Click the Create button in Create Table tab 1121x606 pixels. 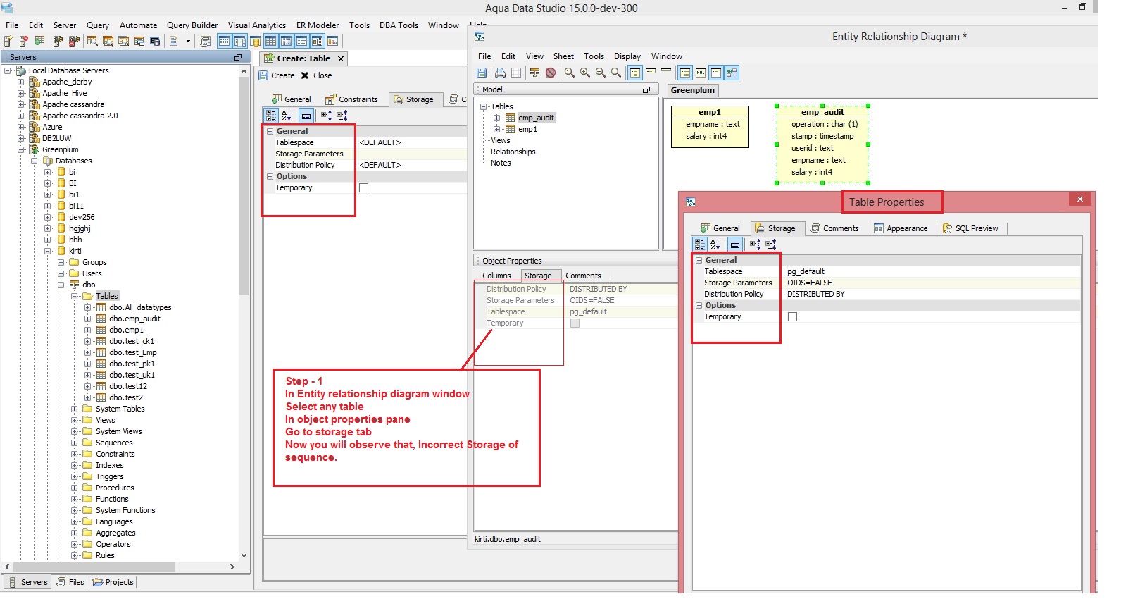(277, 75)
